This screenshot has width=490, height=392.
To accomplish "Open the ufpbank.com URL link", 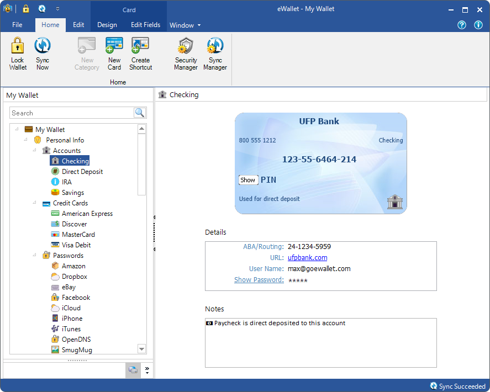I will [x=308, y=257].
